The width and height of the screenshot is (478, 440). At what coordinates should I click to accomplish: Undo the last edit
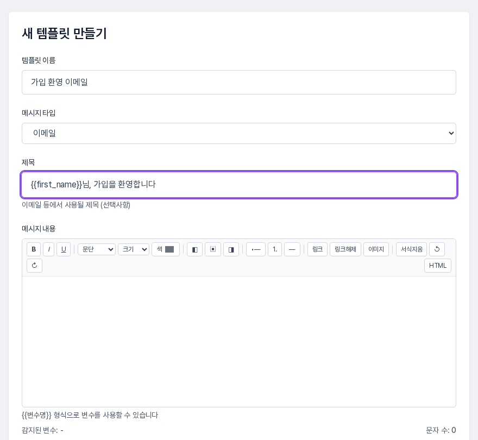coord(437,249)
